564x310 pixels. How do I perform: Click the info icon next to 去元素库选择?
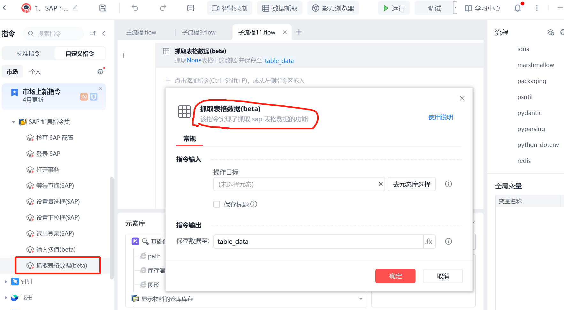[448, 184]
